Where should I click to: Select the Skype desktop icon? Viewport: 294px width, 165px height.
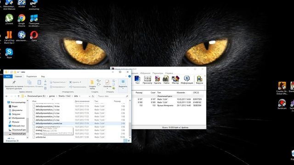tap(9, 53)
